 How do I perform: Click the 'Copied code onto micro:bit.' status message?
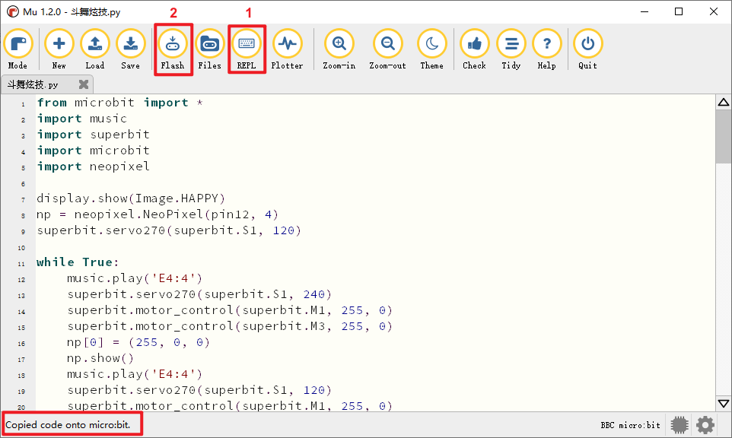68,425
